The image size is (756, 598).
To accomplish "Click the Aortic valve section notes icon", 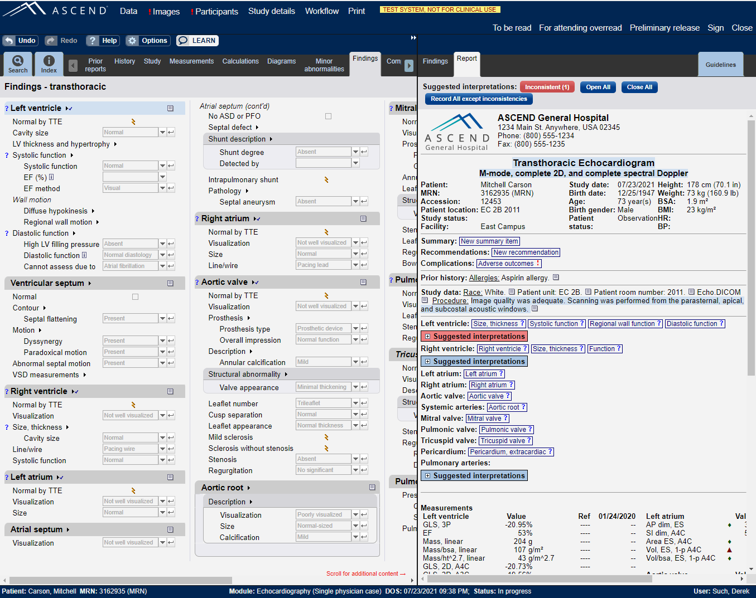I will [363, 283].
